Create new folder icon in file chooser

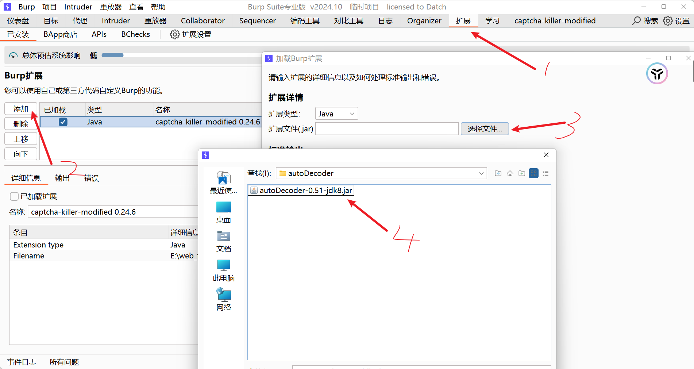pyautogui.click(x=522, y=173)
